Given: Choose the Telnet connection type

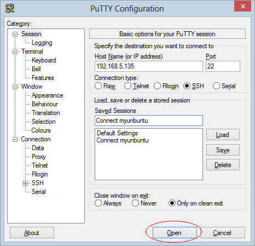Looking at the screenshot, I should coord(127,86).
